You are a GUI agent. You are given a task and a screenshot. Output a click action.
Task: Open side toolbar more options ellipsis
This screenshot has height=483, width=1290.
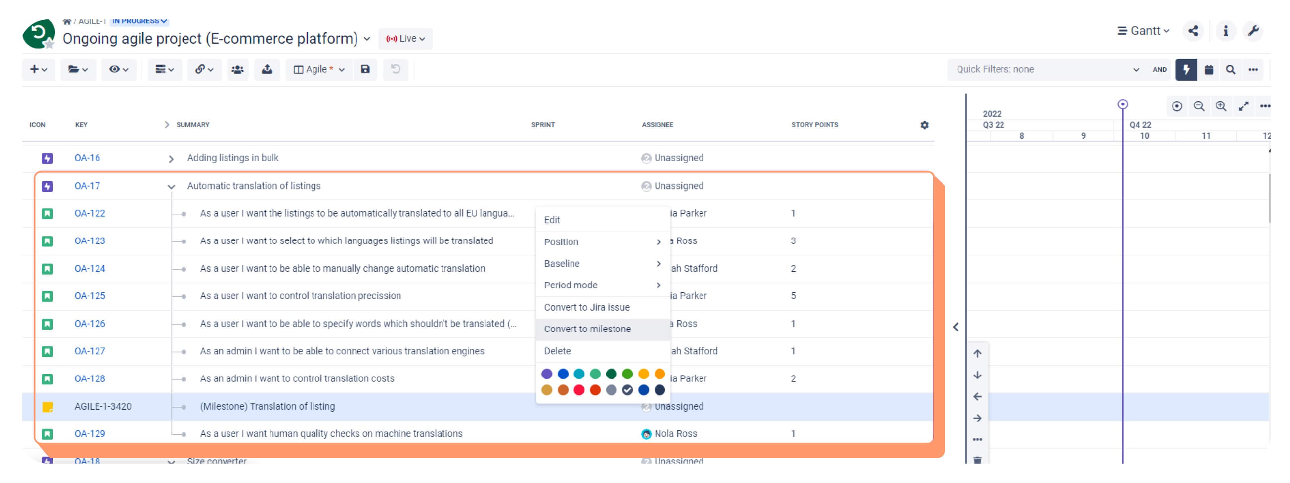[977, 440]
